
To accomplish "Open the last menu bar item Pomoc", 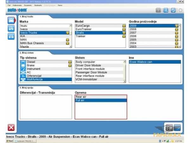I will 60,5.
